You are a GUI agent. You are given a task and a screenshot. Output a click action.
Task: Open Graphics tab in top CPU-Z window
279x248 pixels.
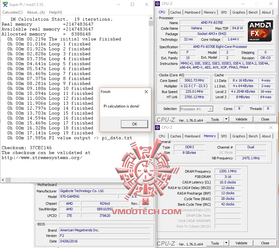point(238,12)
